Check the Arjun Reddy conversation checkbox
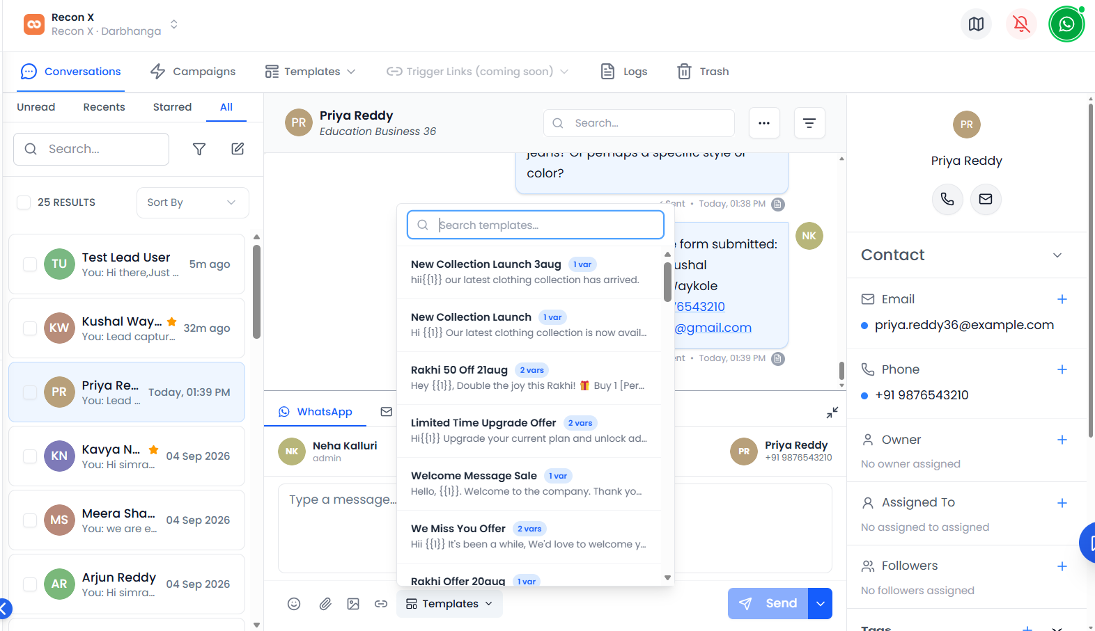This screenshot has height=631, width=1095. coord(30,584)
